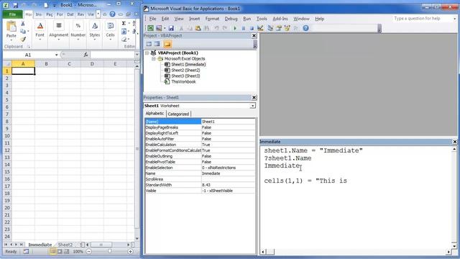Click the Cut scissors icon in Excel
The width and height of the screenshot is (460, 259).
(23, 24)
